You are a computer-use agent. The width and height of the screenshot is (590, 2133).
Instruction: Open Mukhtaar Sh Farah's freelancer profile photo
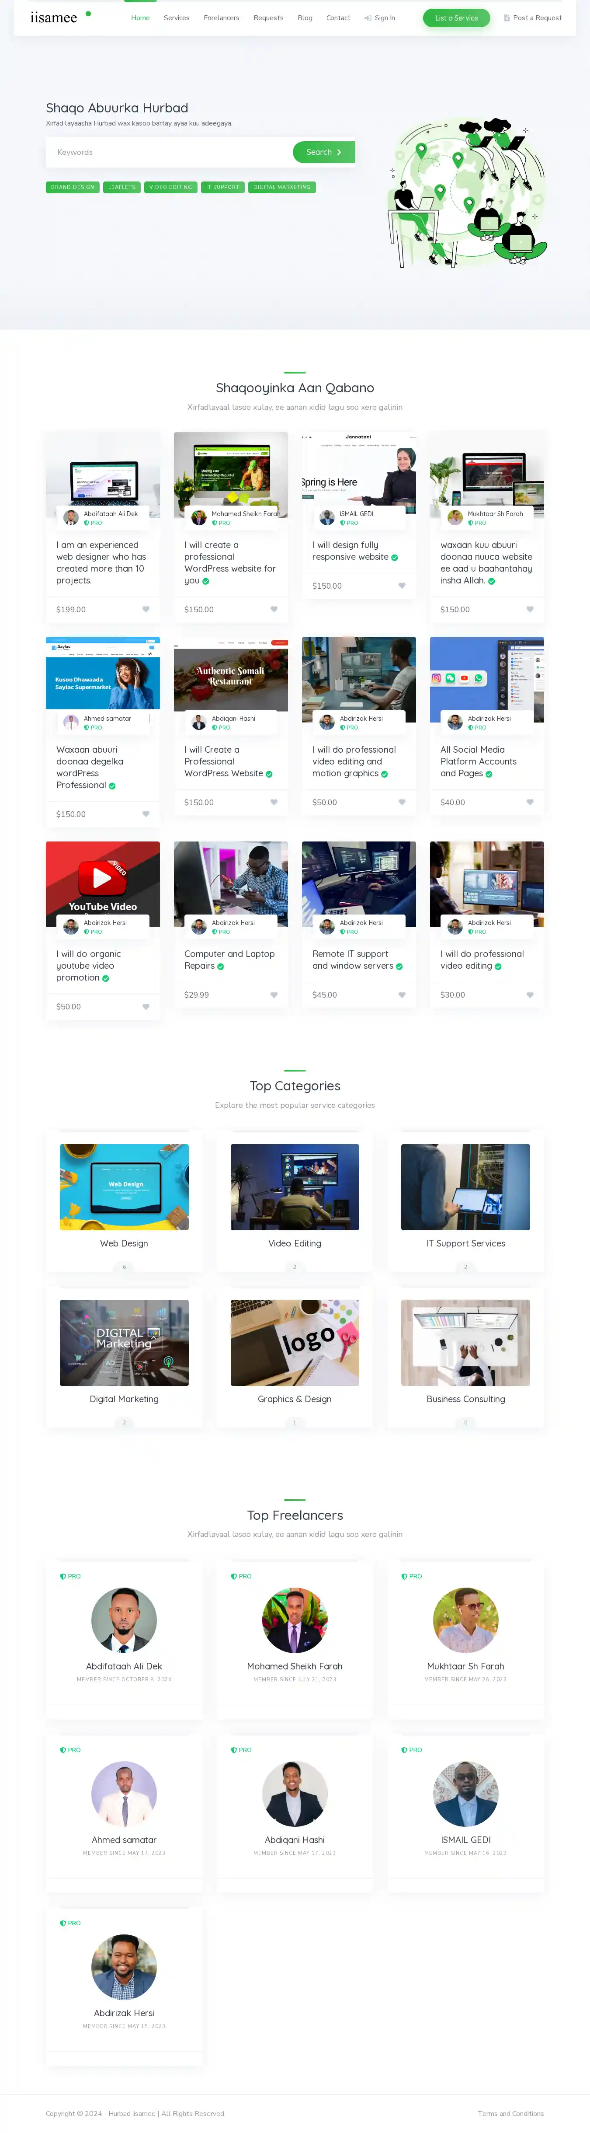pos(465,1620)
